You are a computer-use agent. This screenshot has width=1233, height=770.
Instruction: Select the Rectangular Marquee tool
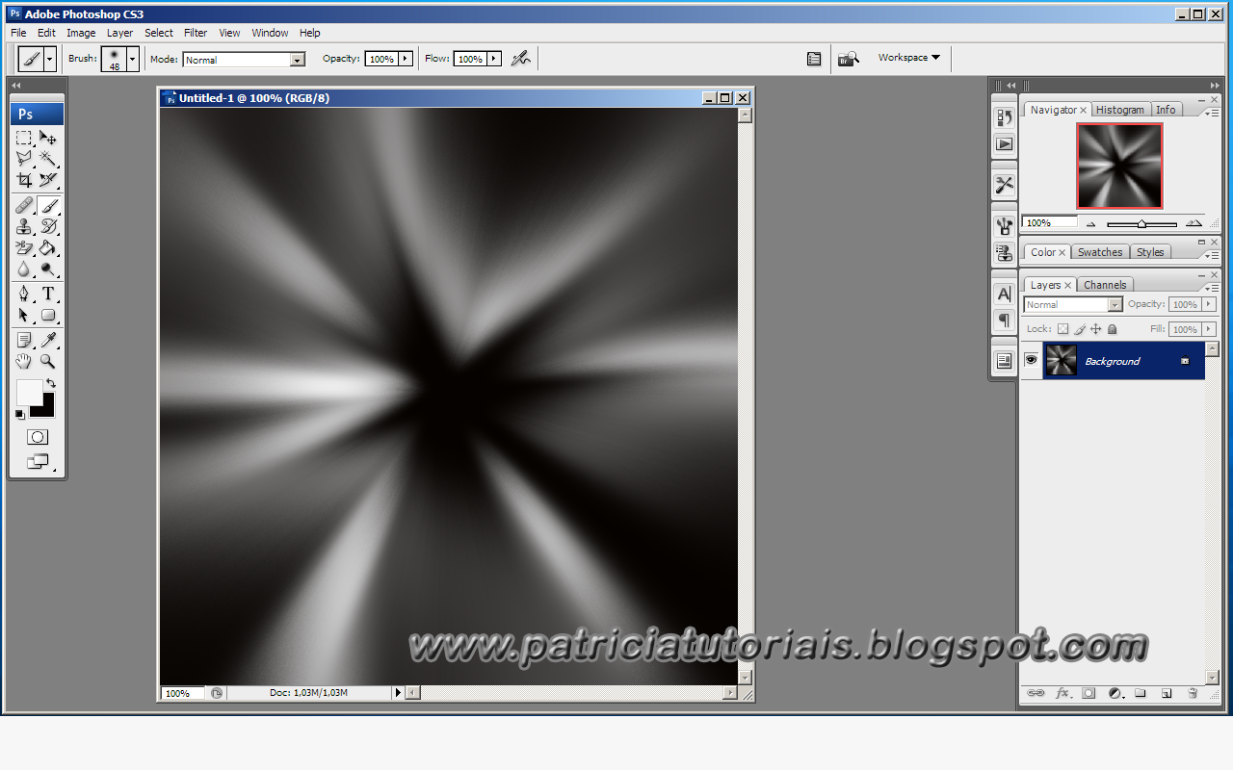click(24, 139)
